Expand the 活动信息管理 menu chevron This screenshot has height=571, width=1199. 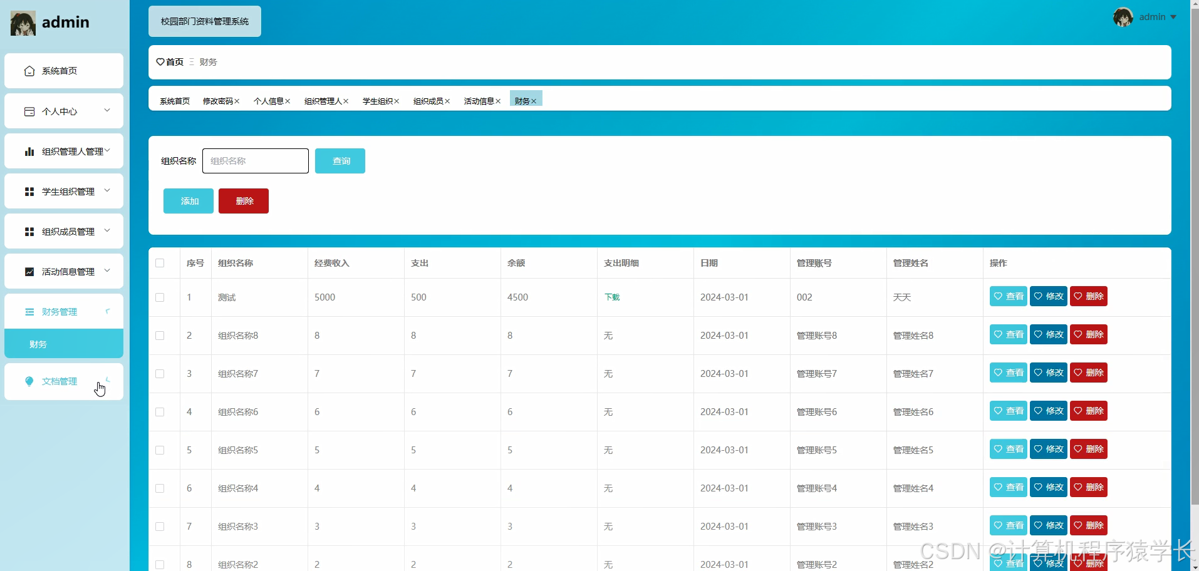pos(107,270)
